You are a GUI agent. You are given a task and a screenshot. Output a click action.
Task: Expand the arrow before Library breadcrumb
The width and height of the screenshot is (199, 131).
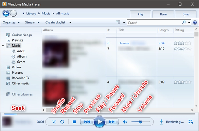(23, 13)
